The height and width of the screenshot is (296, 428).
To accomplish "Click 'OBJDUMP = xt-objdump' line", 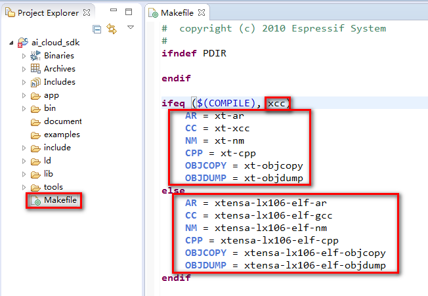I will (244, 178).
